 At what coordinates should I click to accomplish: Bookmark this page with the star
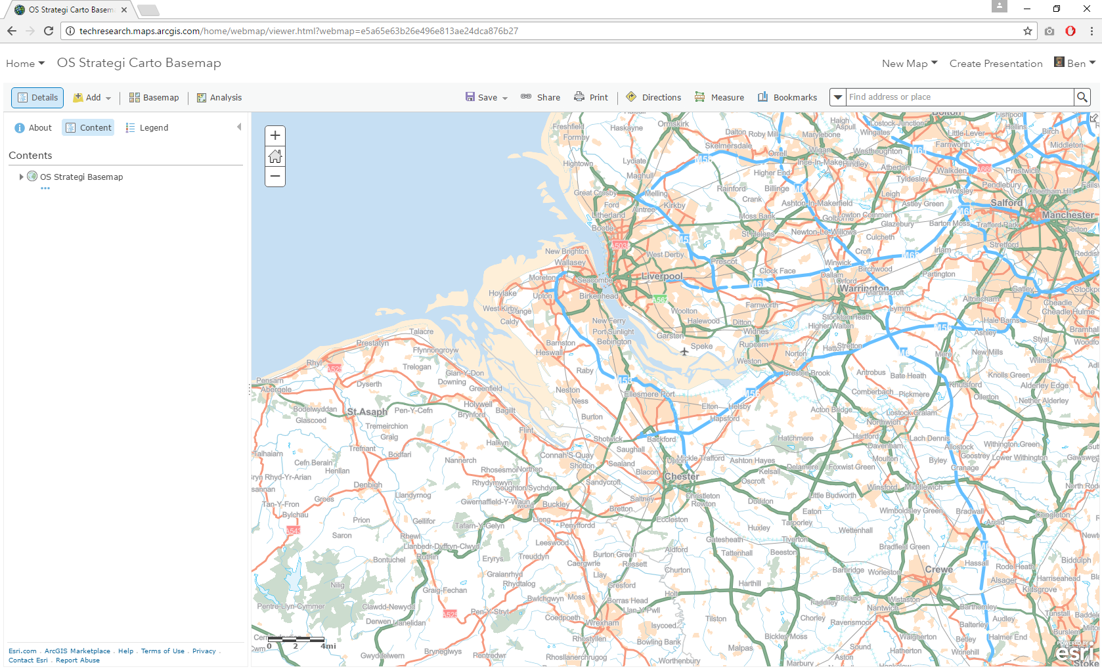coord(1028,31)
